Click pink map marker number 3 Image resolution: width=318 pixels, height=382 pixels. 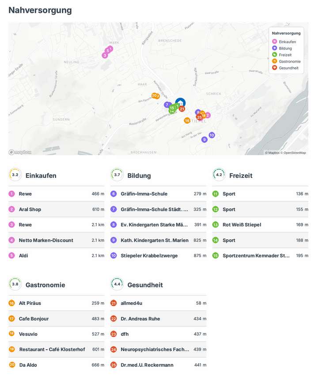(x=105, y=56)
